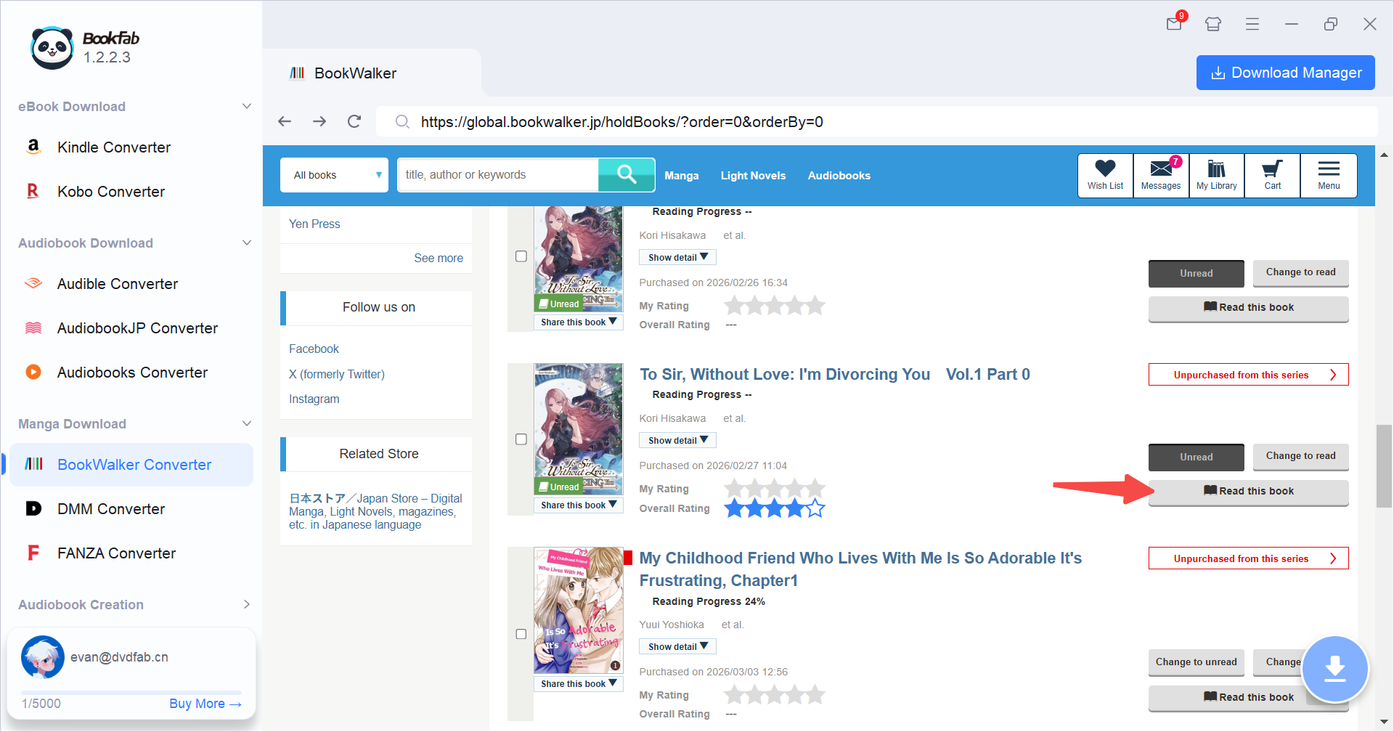
Task: Select the Audible Converter
Action: pyautogui.click(x=117, y=283)
